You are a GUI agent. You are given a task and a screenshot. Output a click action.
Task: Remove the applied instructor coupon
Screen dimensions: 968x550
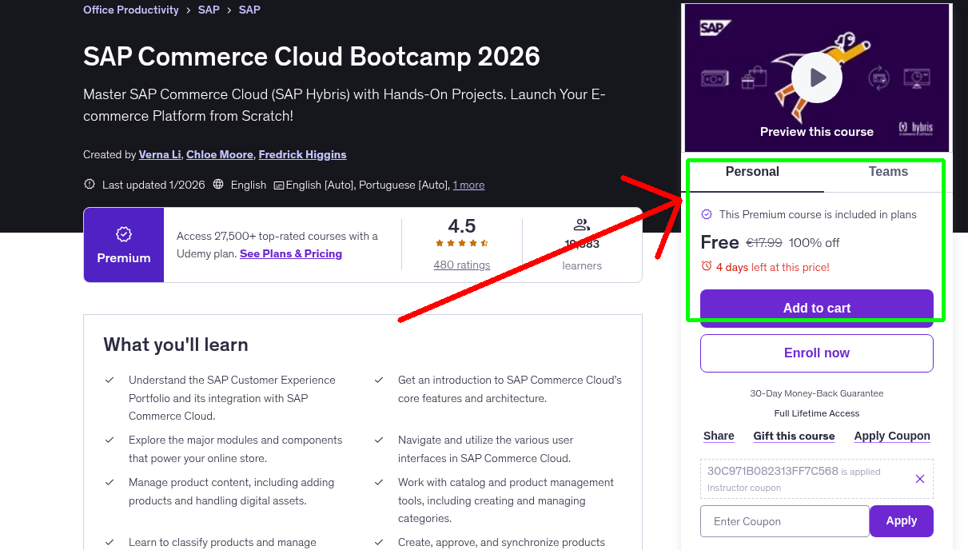point(919,478)
